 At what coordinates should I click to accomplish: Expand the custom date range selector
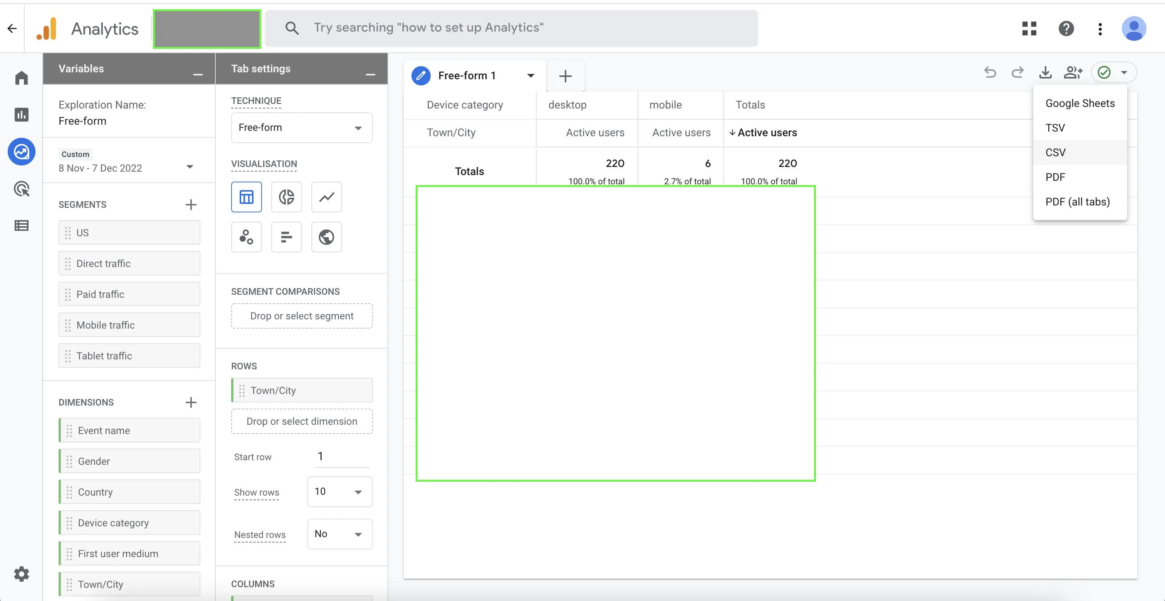[x=190, y=167]
